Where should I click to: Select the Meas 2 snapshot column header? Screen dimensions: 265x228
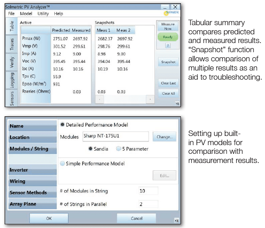click(x=123, y=30)
